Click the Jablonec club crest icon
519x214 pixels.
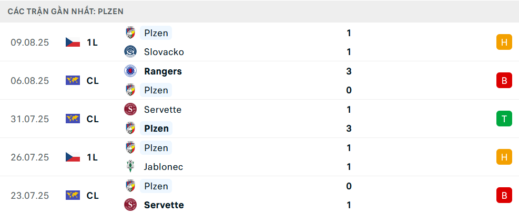[x=130, y=167]
